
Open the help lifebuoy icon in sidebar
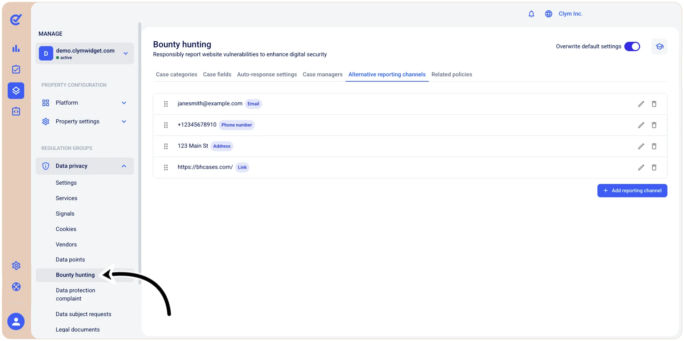tap(16, 287)
